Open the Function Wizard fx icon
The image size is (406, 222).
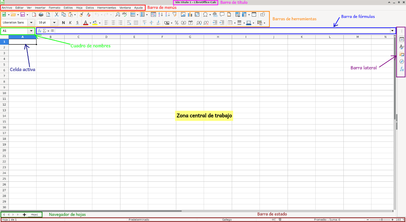pos(40,31)
